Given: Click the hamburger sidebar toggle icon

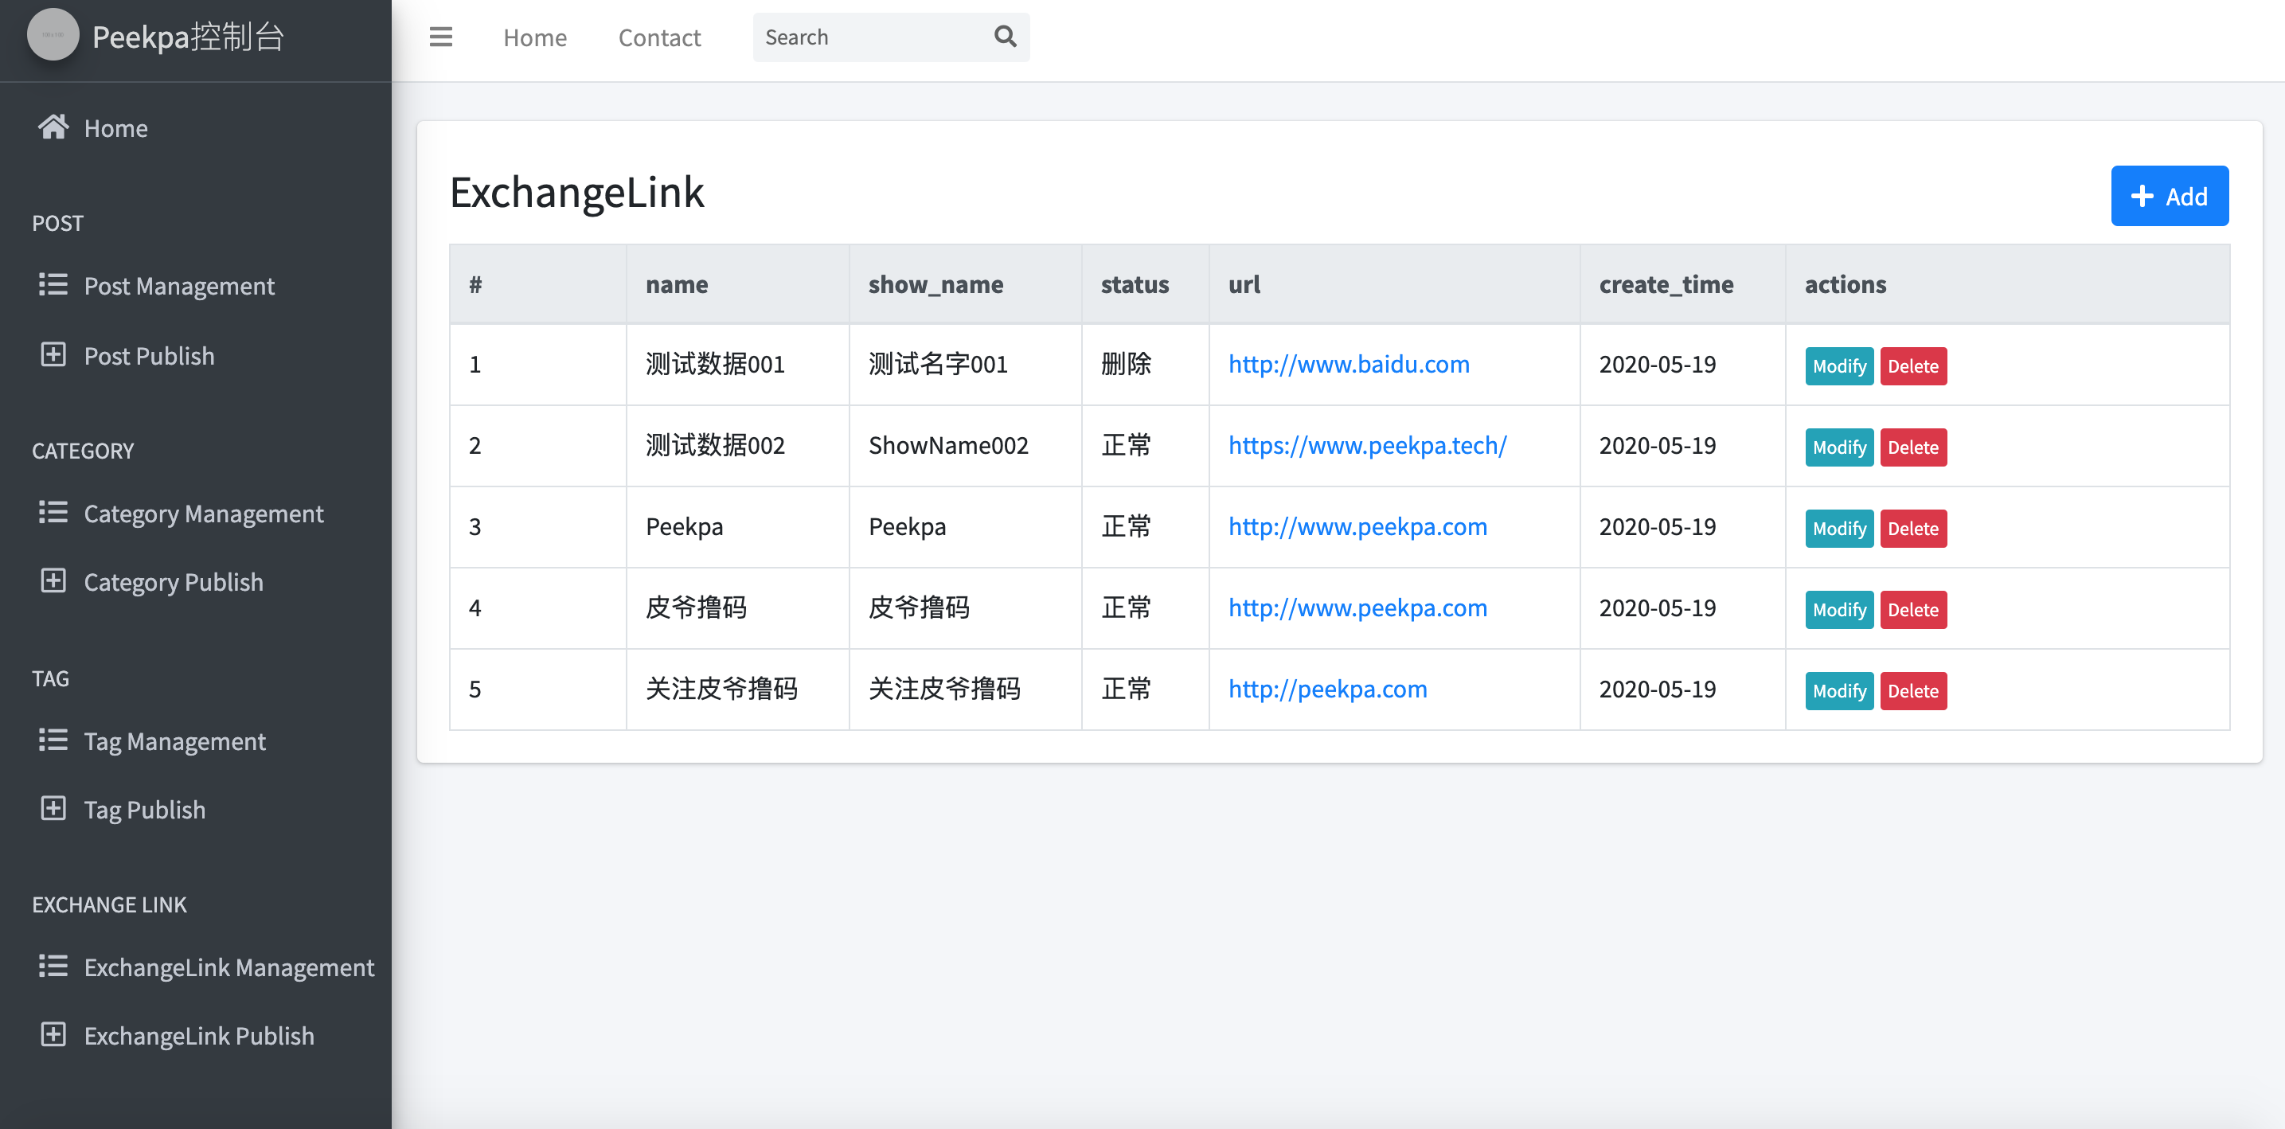Looking at the screenshot, I should pyautogui.click(x=441, y=37).
